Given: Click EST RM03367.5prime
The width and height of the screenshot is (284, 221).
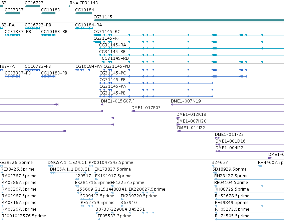Looking at the screenshot, I should [19, 209].
